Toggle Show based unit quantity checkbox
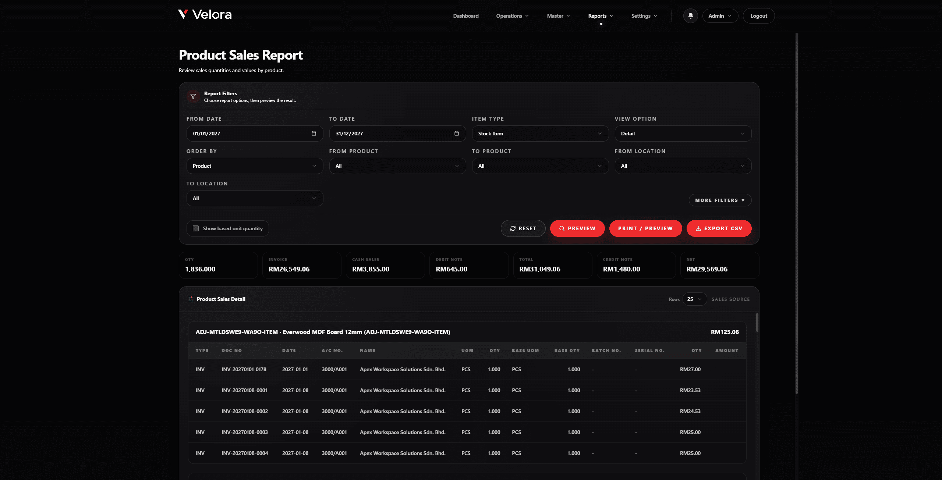Screen dimensions: 942x480 196,228
